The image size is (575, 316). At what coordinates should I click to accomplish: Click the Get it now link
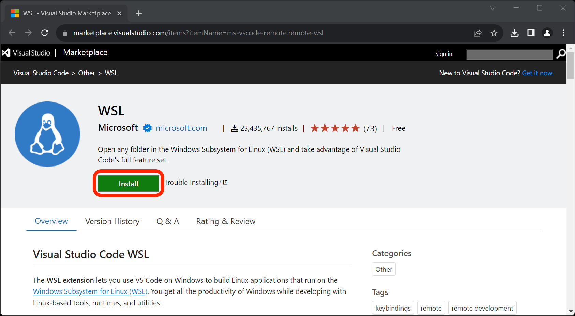coord(538,73)
